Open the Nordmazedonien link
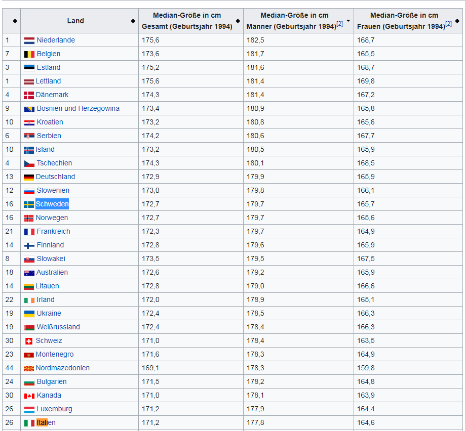The height and width of the screenshot is (431, 465). tap(63, 368)
